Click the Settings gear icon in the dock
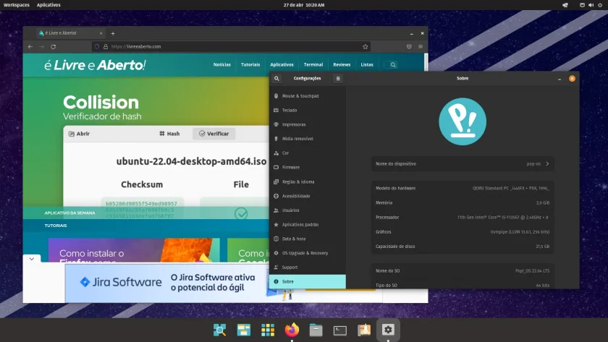608x342 pixels. (388, 330)
